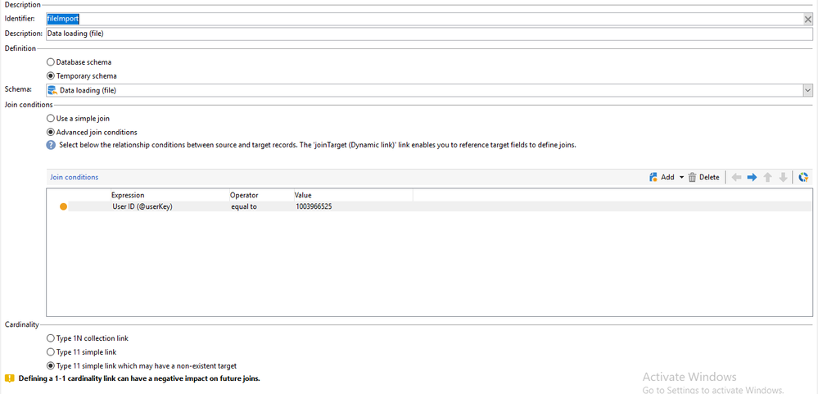This screenshot has height=394, width=818.
Task: Open the Add button dropdown arrow
Action: pos(681,178)
